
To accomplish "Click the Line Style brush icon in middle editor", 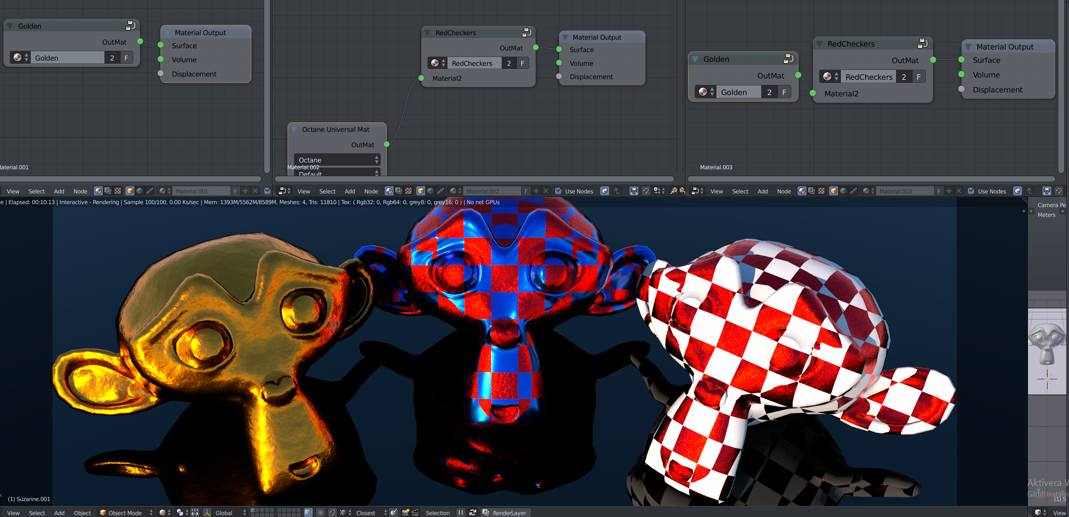I will point(441,191).
